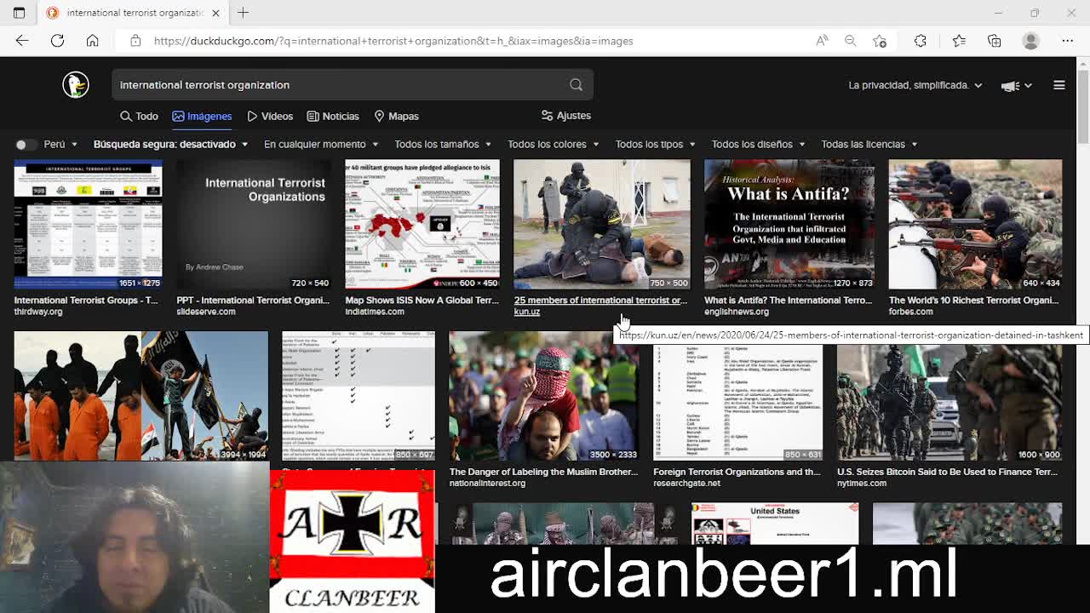
Task: Open the Todos los colores filter
Action: tap(553, 145)
